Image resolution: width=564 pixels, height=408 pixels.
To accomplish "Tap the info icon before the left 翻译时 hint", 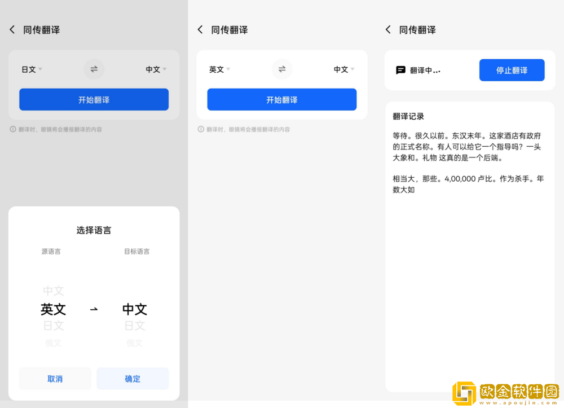I will (x=12, y=129).
